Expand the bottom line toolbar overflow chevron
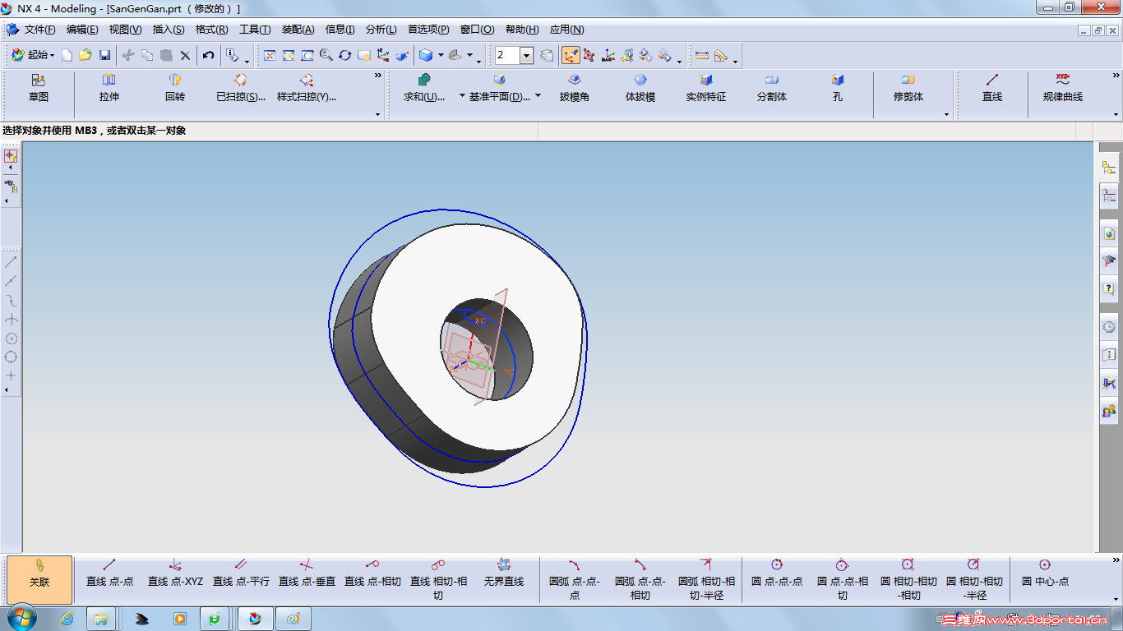This screenshot has width=1123, height=631. [1116, 560]
